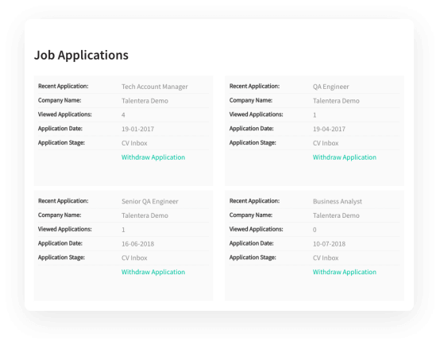Viewport: 440px width, 345px height.
Task: Click application date 10-07-2018
Action: click(329, 244)
